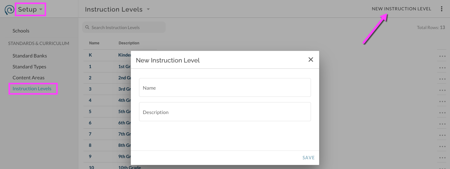The width and height of the screenshot is (450, 169).
Task: Open Standard Types in the sidebar
Action: [x=29, y=67]
